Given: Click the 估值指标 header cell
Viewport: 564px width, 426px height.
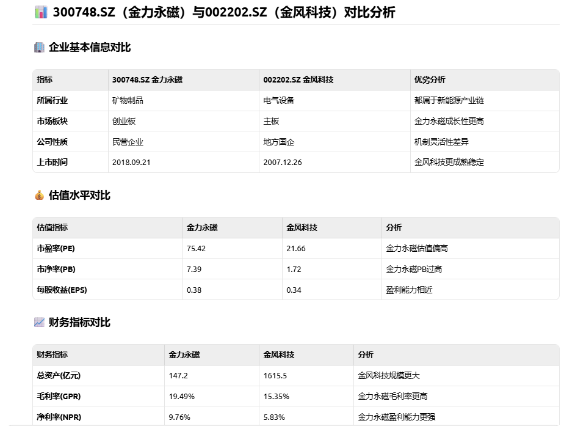Looking at the screenshot, I should point(52,227).
